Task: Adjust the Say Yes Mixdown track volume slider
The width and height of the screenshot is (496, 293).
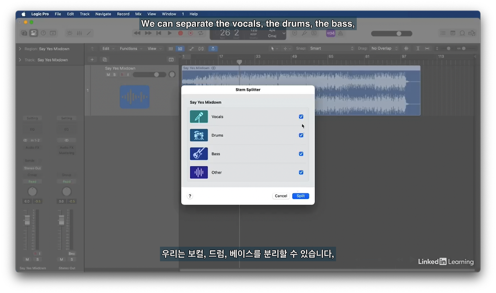Action: click(x=150, y=75)
